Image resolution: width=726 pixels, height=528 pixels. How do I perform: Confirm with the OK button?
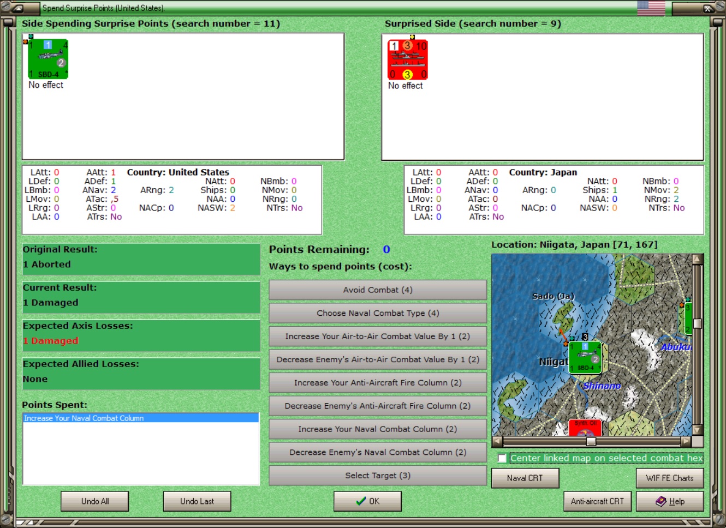pyautogui.click(x=368, y=501)
